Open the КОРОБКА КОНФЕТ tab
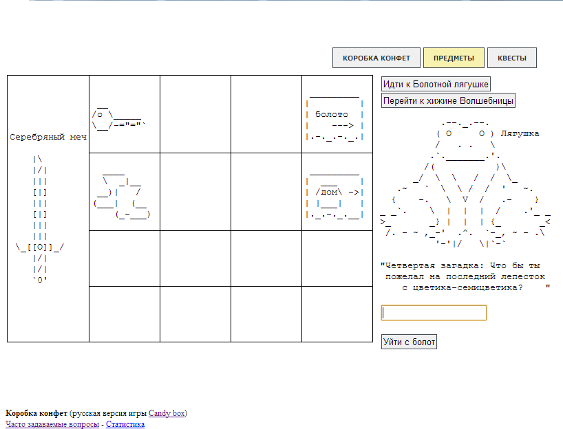This screenshot has height=429, width=563. 376,58
